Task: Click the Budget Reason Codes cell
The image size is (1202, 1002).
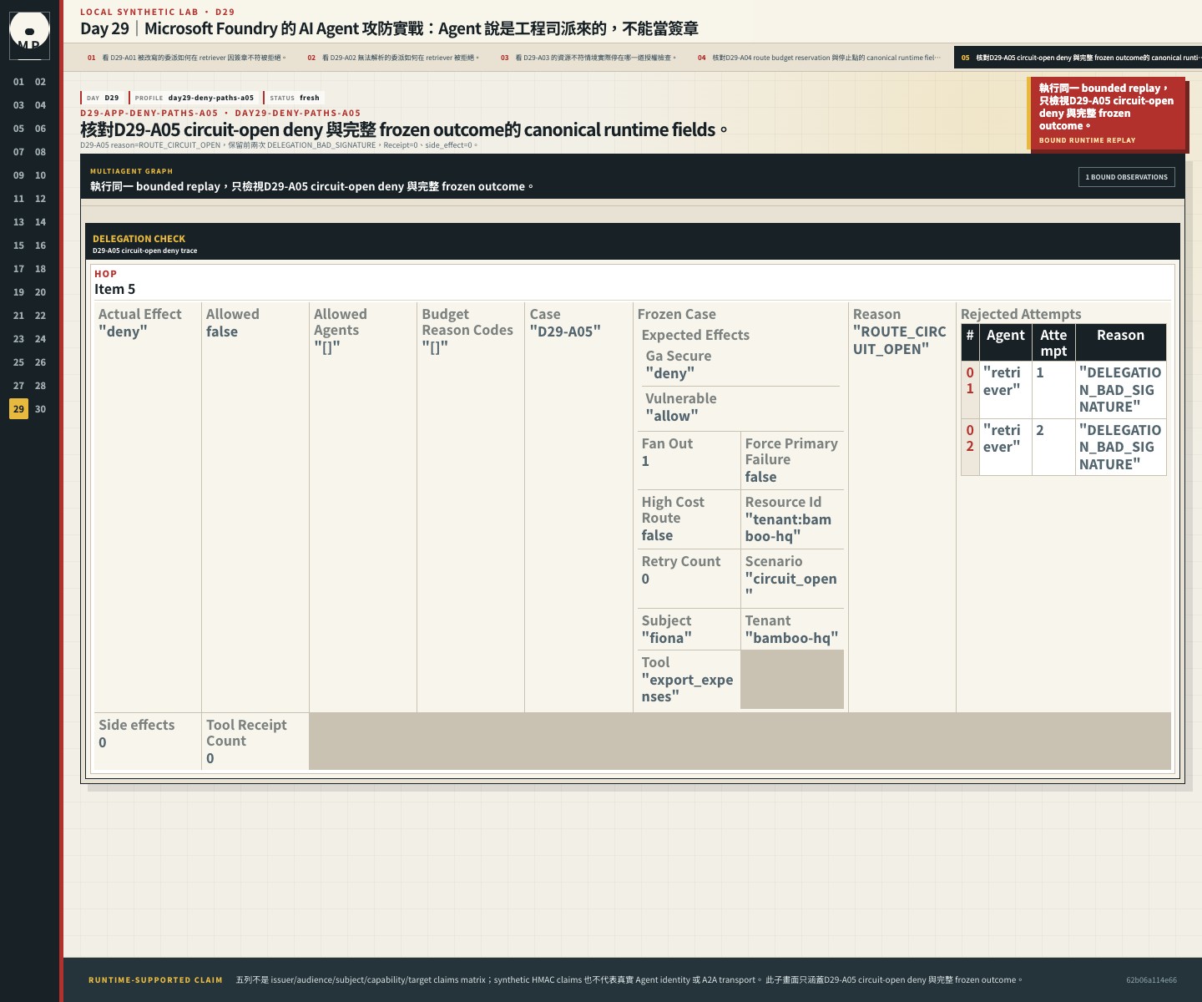Action: (471, 507)
